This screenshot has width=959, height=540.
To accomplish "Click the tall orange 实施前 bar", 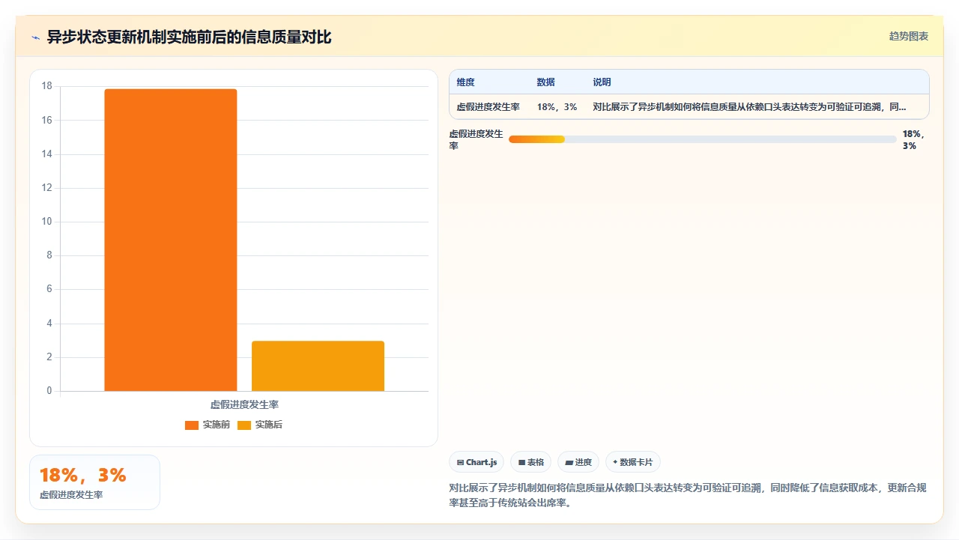I will click(x=171, y=240).
